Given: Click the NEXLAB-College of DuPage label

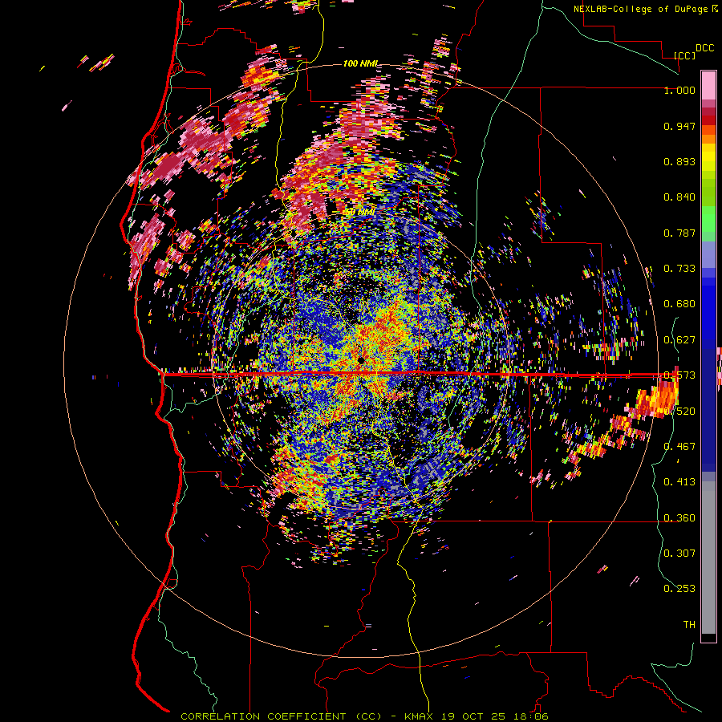Looking at the screenshot, I should [640, 9].
